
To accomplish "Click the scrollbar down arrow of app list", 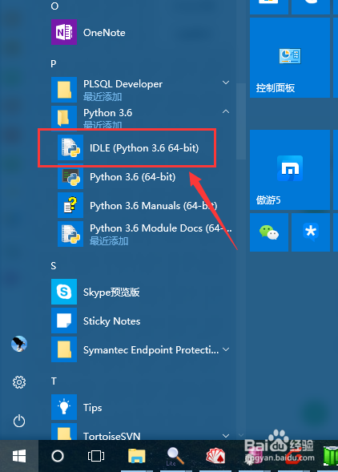I will tap(241, 435).
